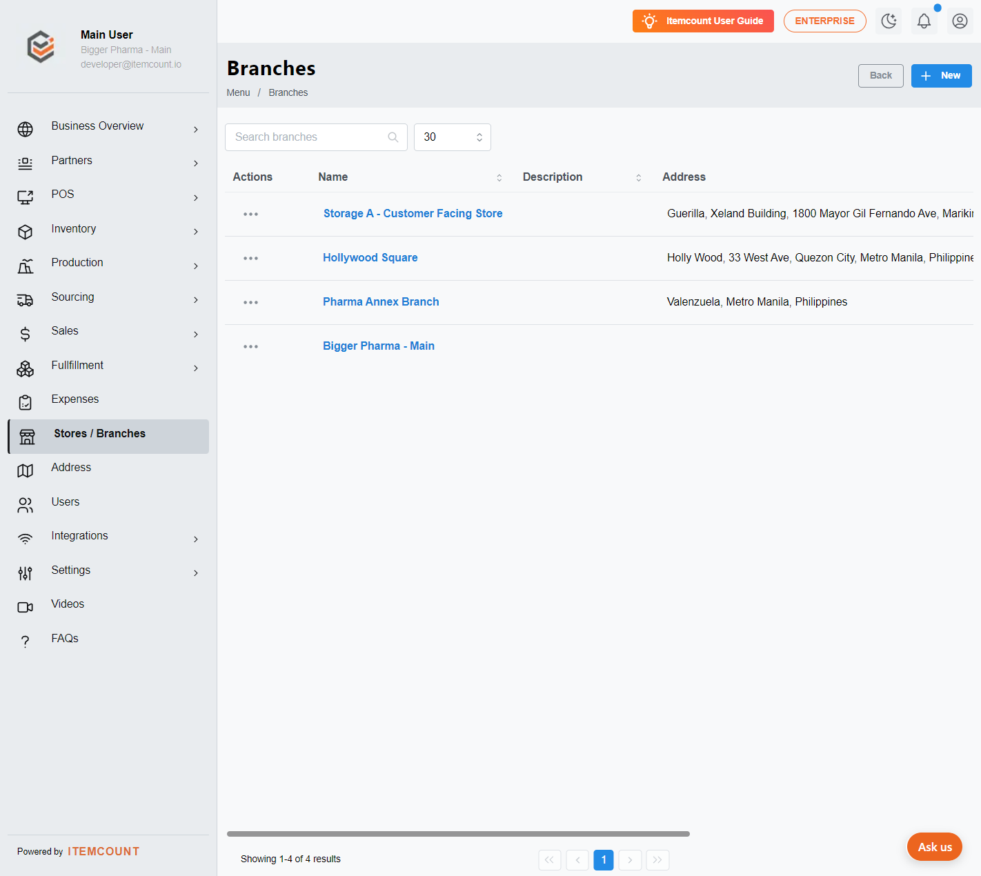This screenshot has height=876, width=981.
Task: Expand the Partners menu chevron
Action: pyautogui.click(x=196, y=163)
